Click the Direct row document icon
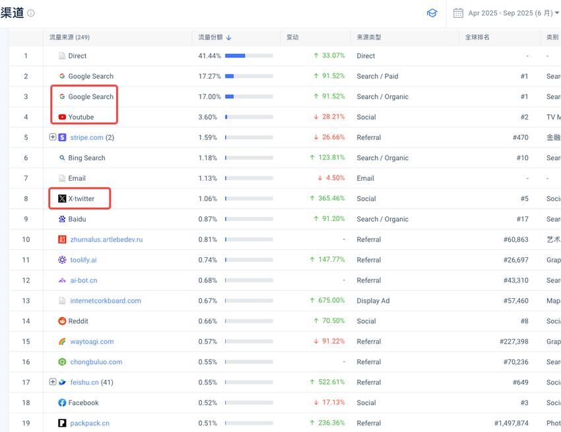The image size is (561, 432). [62, 56]
